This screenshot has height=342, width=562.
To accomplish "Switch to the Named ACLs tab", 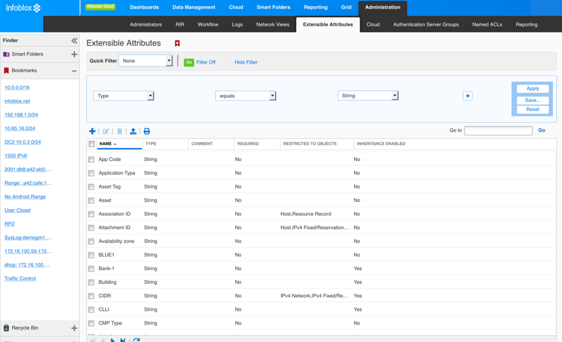I will pyautogui.click(x=487, y=24).
